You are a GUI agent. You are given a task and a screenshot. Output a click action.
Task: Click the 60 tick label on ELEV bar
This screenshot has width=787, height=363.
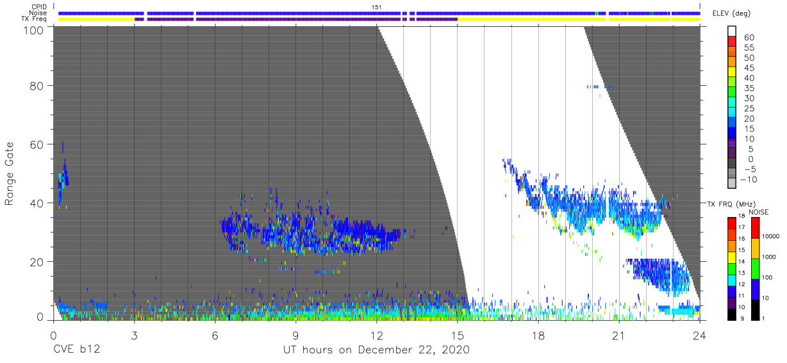(749, 38)
